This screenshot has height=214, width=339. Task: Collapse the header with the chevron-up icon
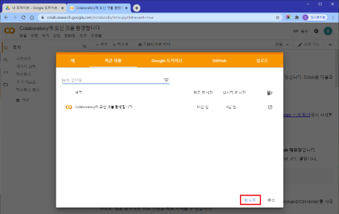[330, 45]
